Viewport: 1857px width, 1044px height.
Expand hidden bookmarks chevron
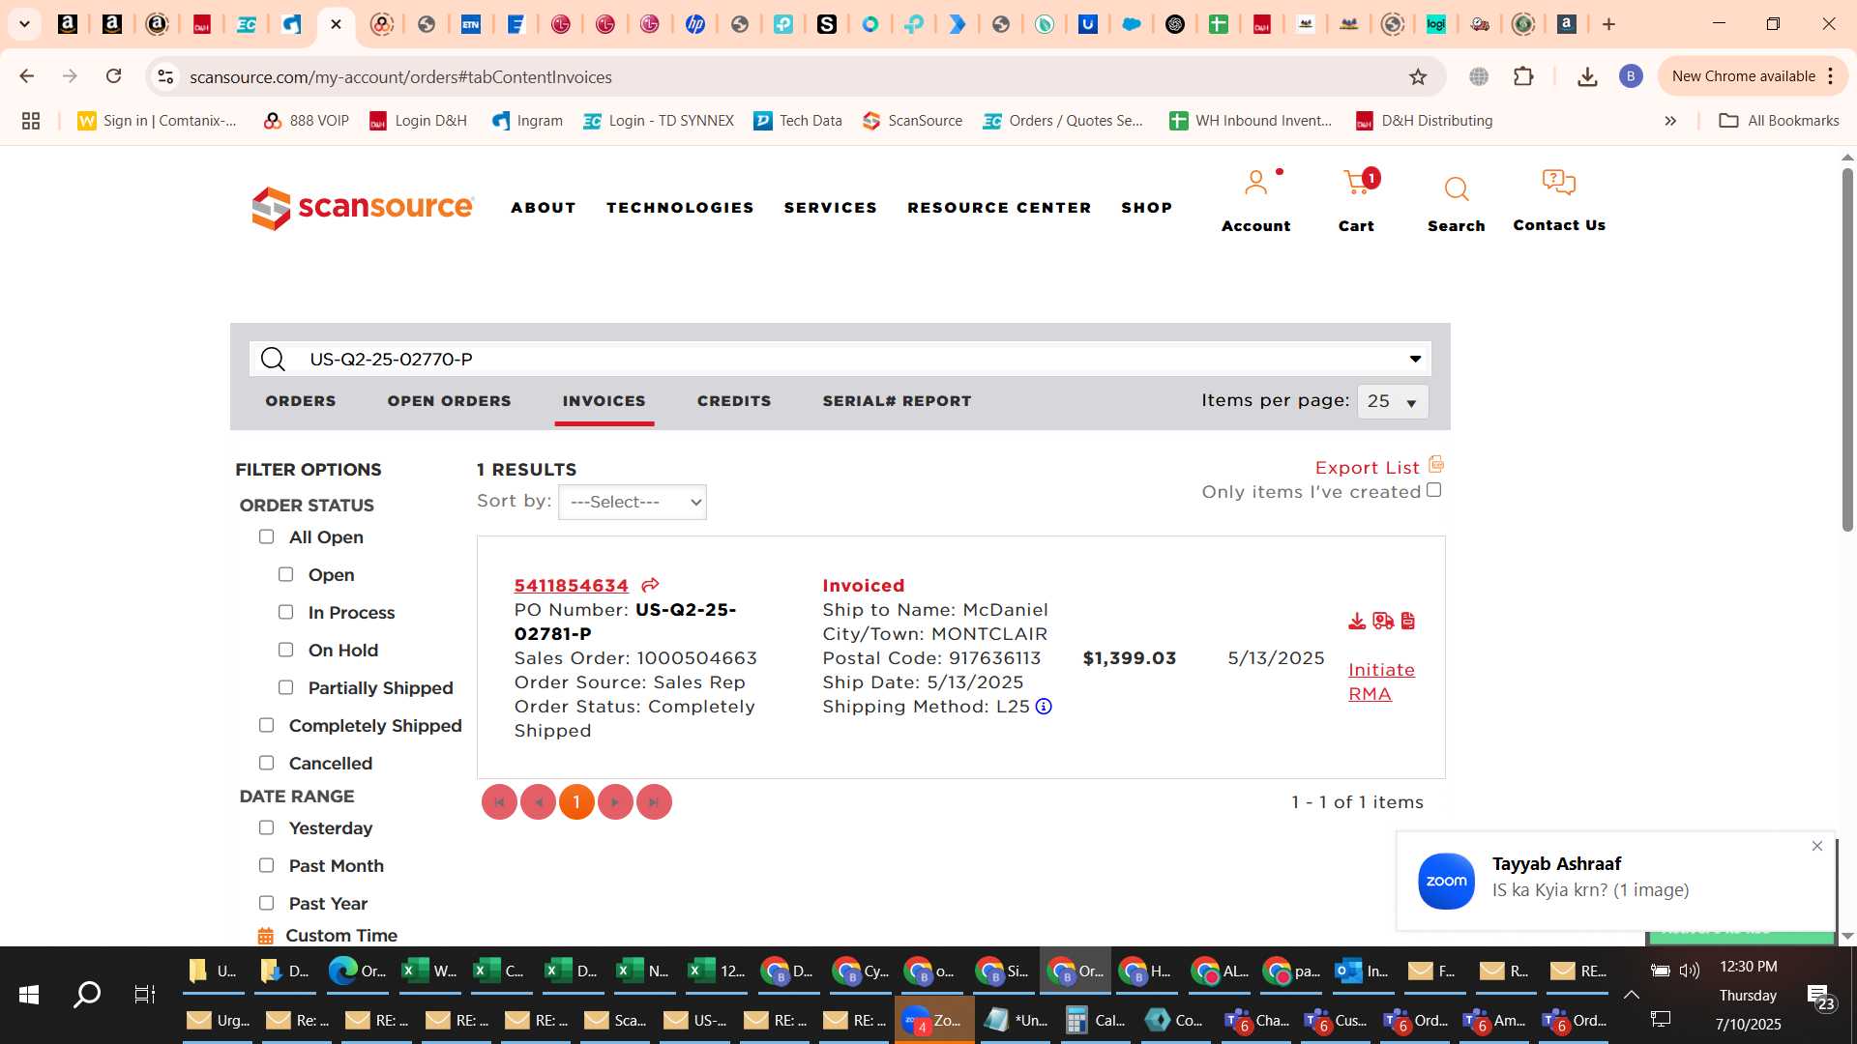tap(1670, 121)
